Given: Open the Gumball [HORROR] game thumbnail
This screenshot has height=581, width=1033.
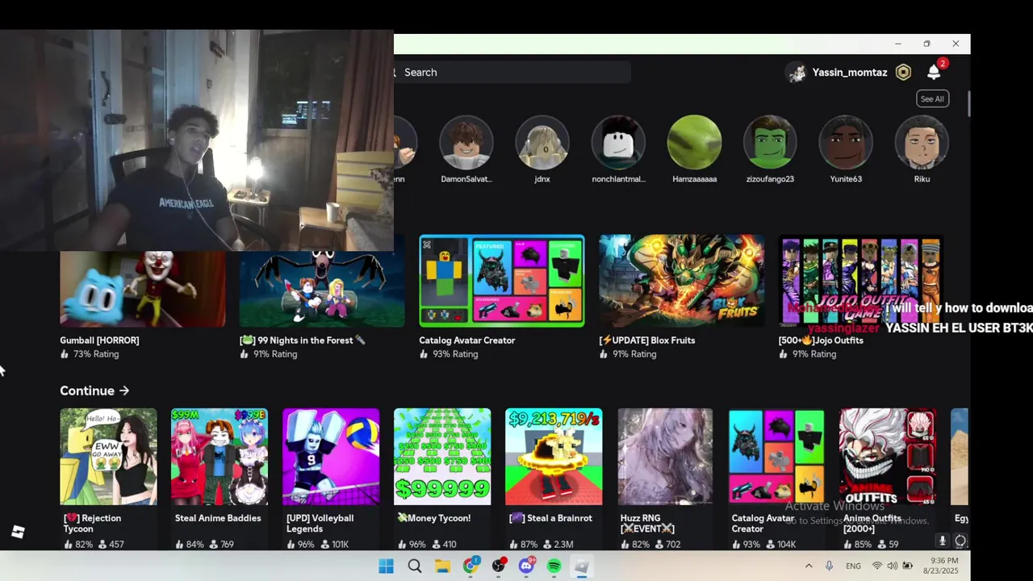Looking at the screenshot, I should tap(143, 289).
